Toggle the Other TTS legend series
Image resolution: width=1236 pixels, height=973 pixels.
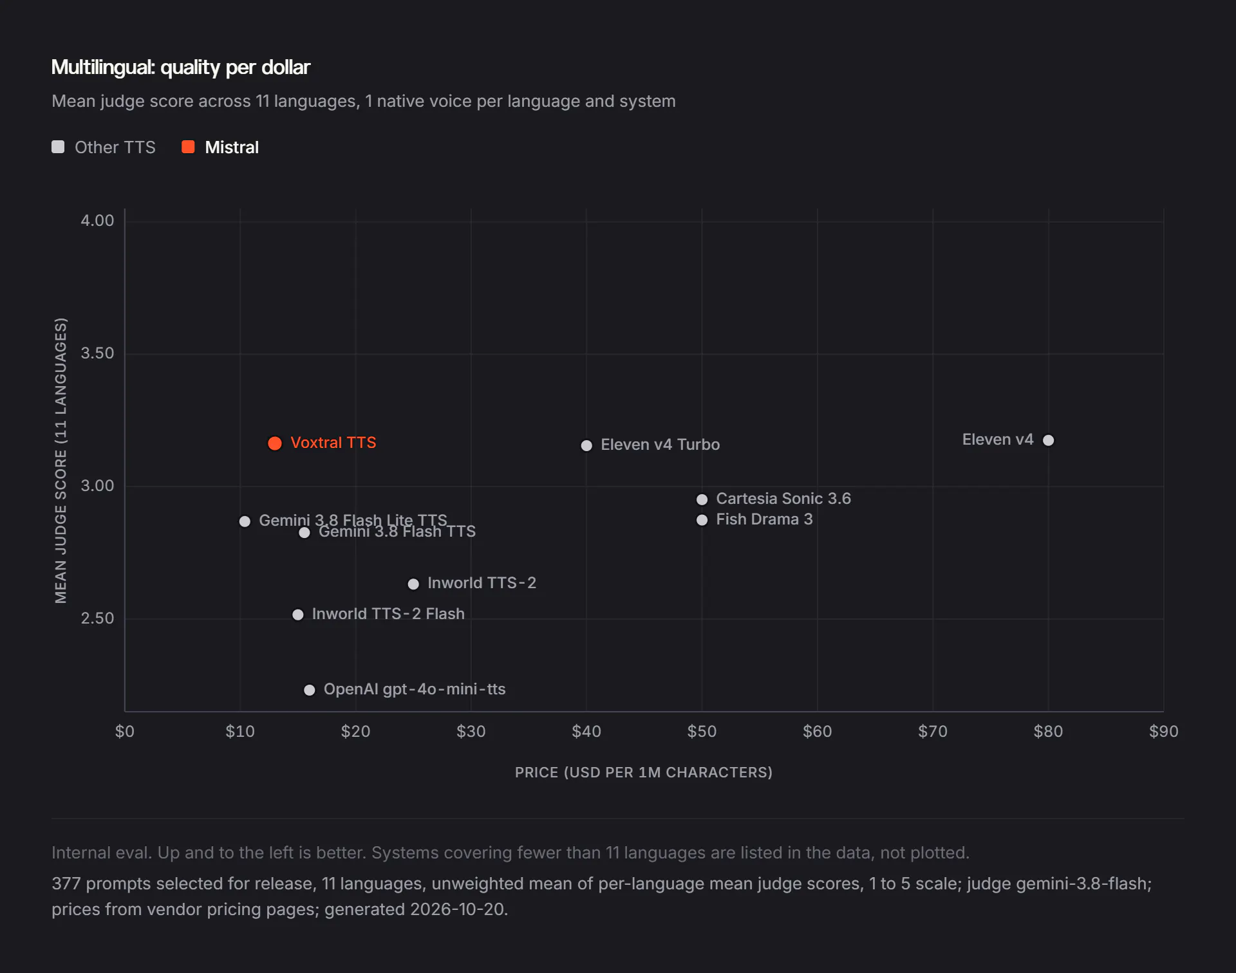coord(104,147)
